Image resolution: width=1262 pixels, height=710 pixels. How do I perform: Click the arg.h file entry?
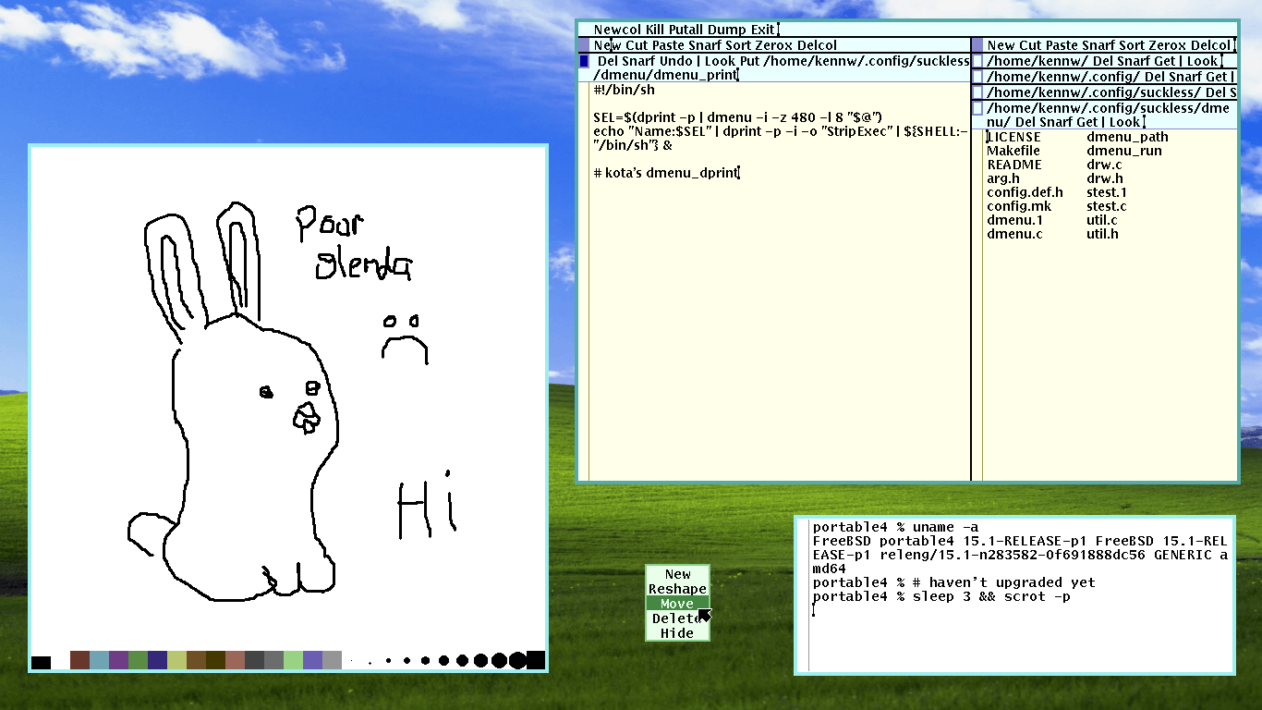click(x=1003, y=178)
